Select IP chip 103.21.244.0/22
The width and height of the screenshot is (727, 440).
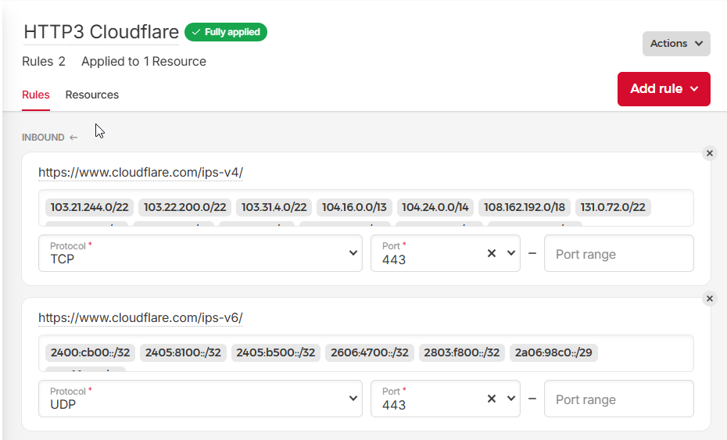click(89, 207)
